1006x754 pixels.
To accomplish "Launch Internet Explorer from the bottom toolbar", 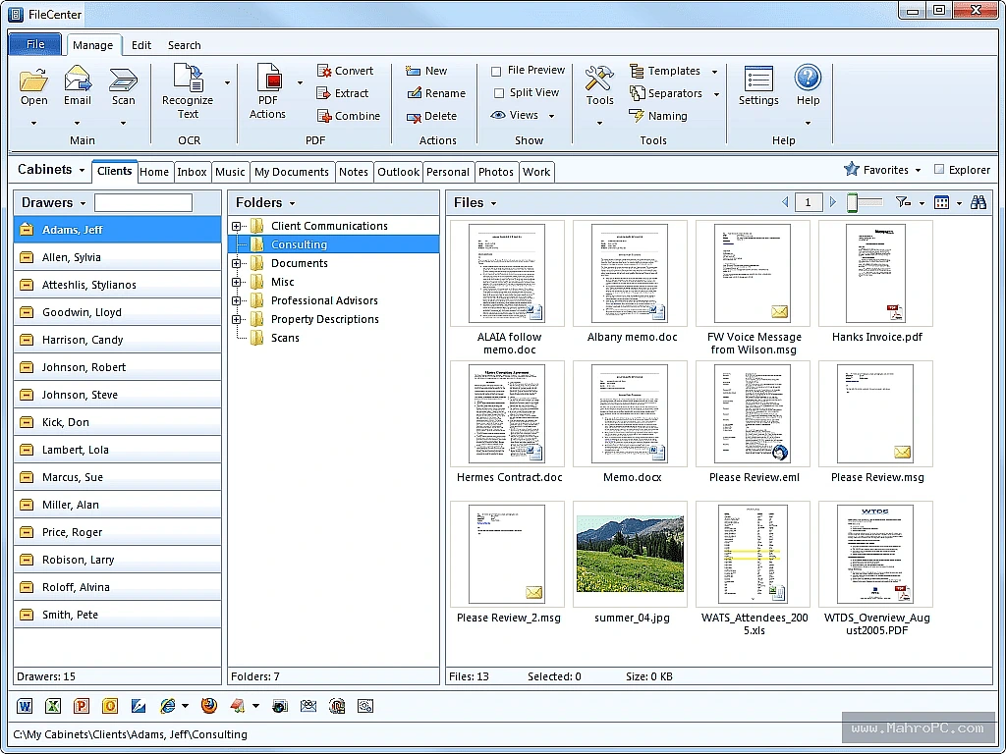I will [x=167, y=706].
